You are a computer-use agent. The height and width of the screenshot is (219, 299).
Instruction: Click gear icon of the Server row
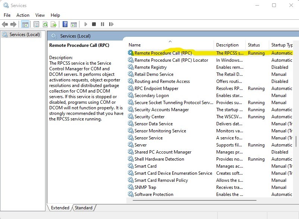pos(130,145)
